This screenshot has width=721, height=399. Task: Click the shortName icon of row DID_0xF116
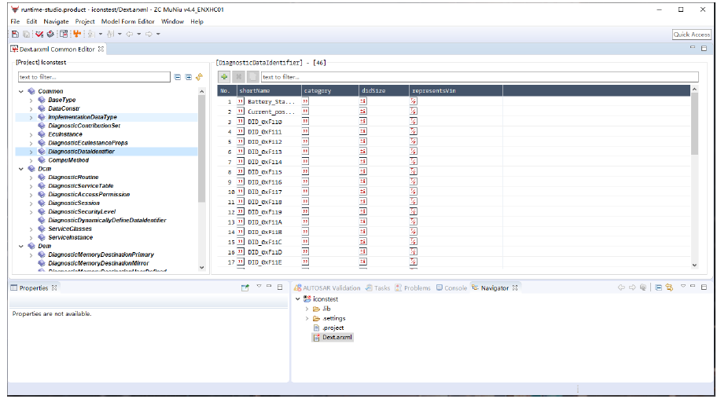coord(241,181)
